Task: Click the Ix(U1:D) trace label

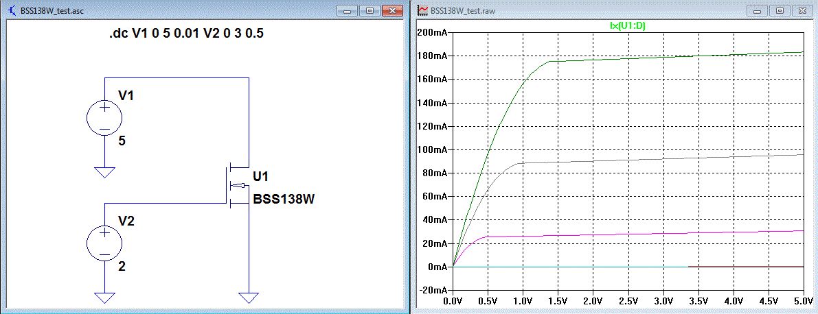Action: coord(628,25)
